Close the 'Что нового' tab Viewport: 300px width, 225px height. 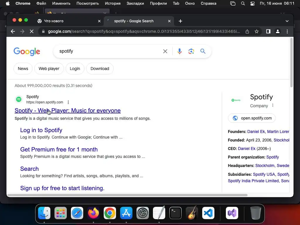click(99, 21)
